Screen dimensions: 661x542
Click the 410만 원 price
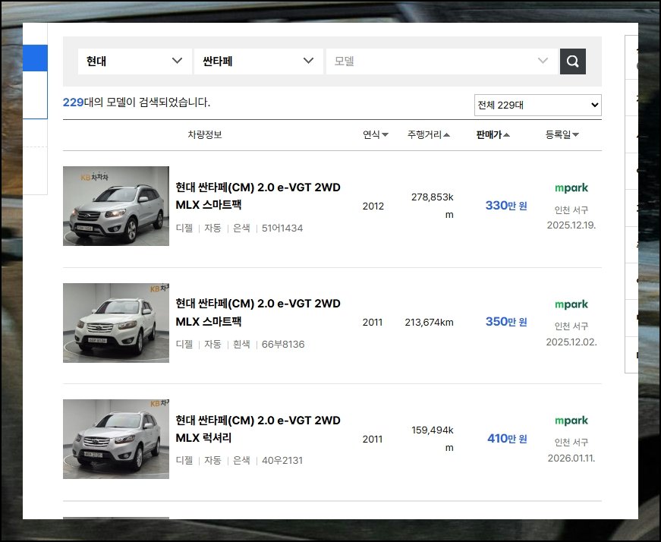[x=507, y=438]
